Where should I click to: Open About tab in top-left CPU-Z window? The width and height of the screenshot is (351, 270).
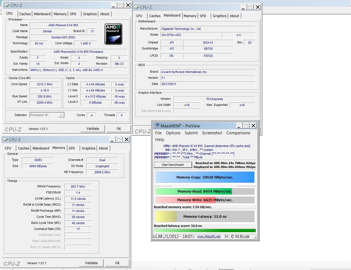[x=104, y=14]
